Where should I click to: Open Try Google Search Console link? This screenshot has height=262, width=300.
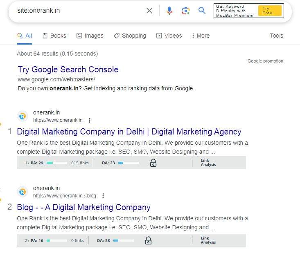click(68, 69)
